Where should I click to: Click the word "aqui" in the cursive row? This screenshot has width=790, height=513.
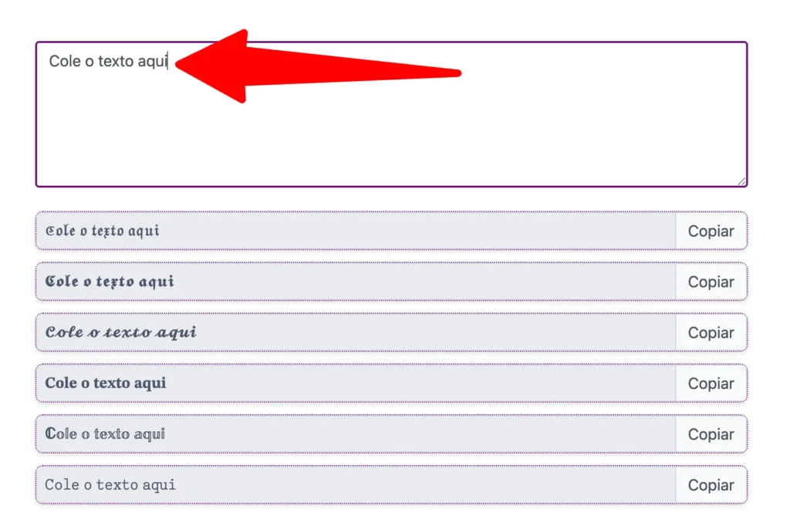[176, 333]
